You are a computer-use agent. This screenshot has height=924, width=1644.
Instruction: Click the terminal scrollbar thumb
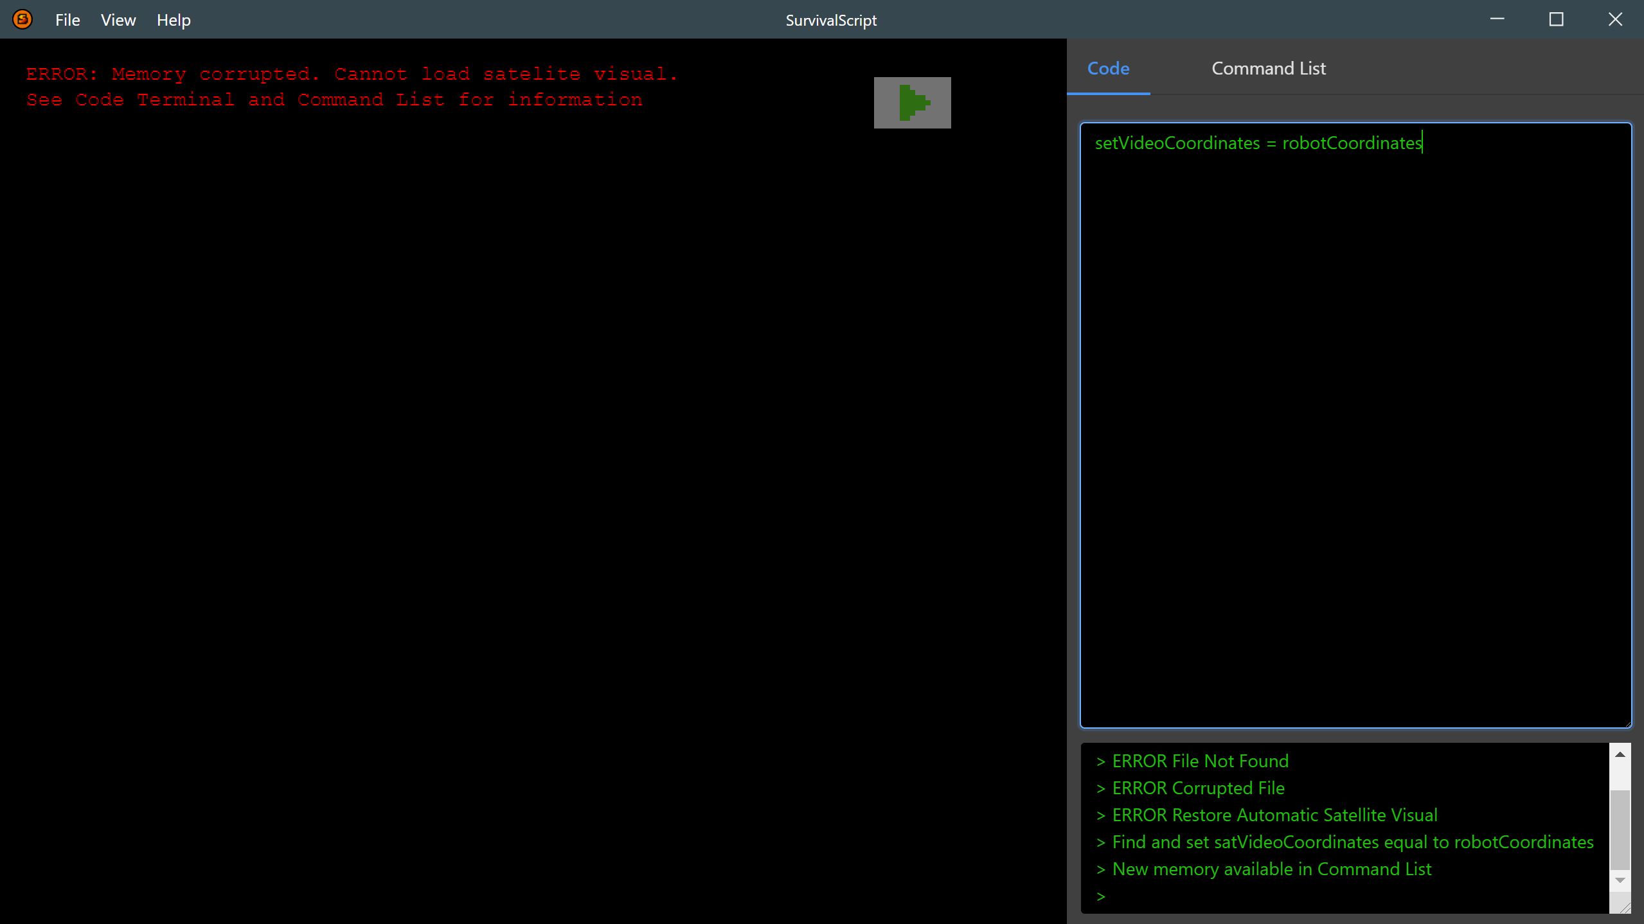[x=1620, y=829]
